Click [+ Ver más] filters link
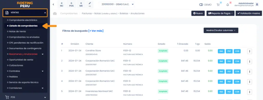The width and height of the screenshot is (263, 100). [96, 31]
